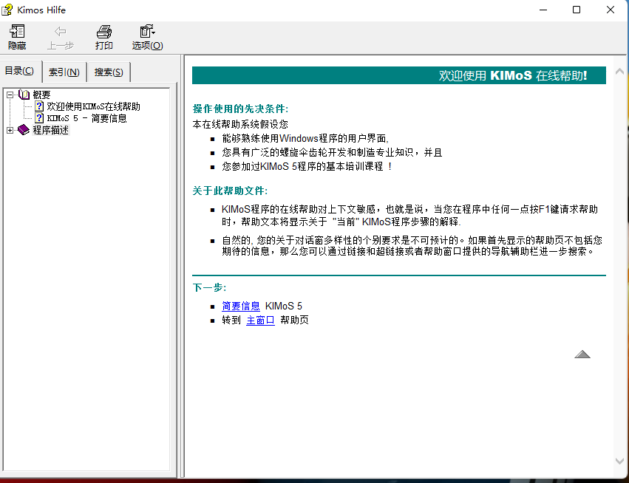Switch to the 目录(C) contents tab
Image resolution: width=629 pixels, height=483 pixels.
19,71
